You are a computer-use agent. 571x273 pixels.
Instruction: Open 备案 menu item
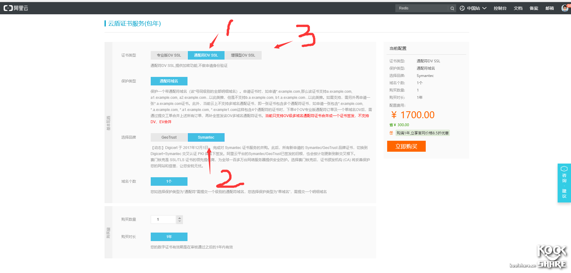534,8
